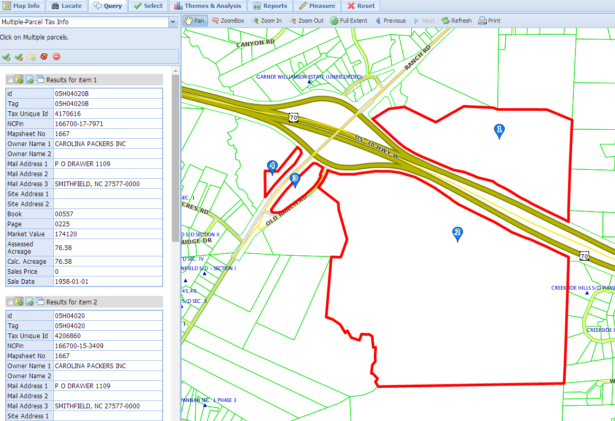Open the Reports tab
Screen dimensions: 615x421
tap(270, 6)
